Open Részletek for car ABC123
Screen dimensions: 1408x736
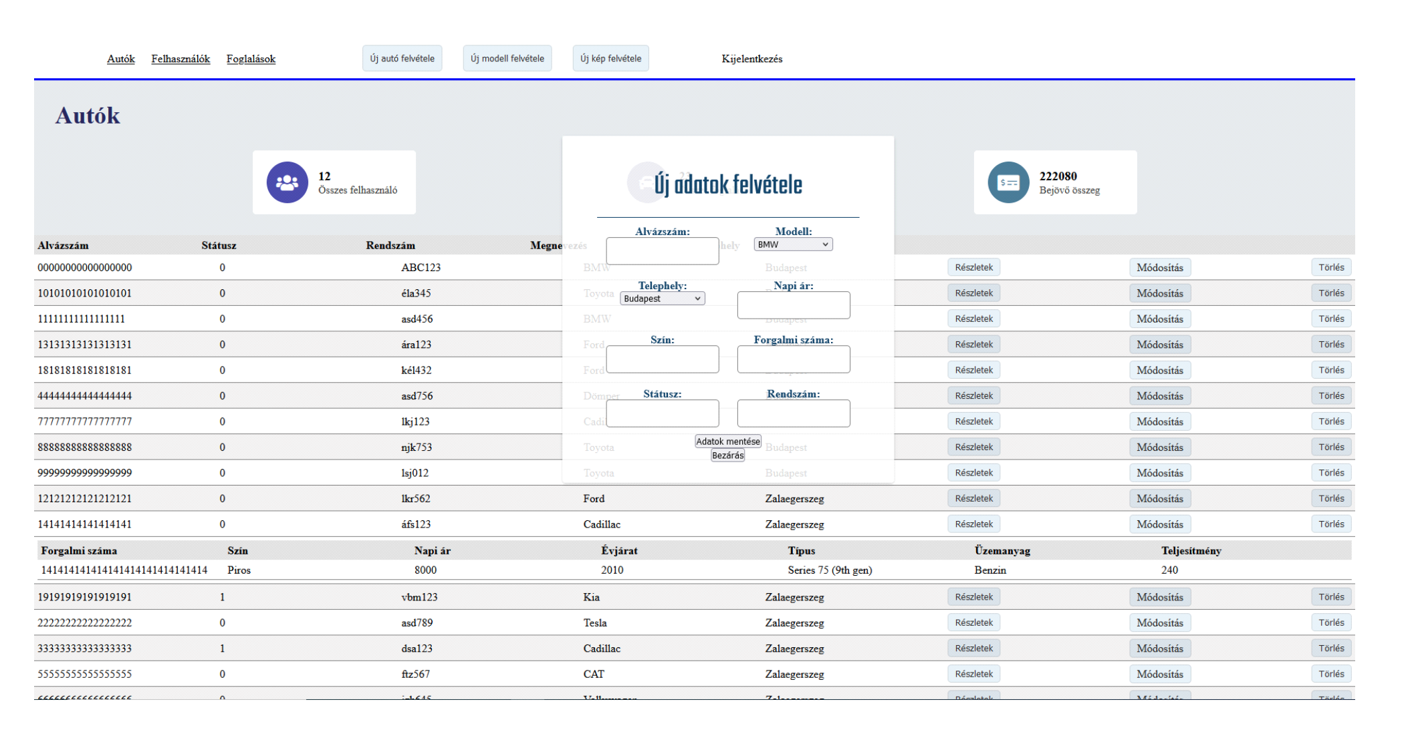(973, 267)
